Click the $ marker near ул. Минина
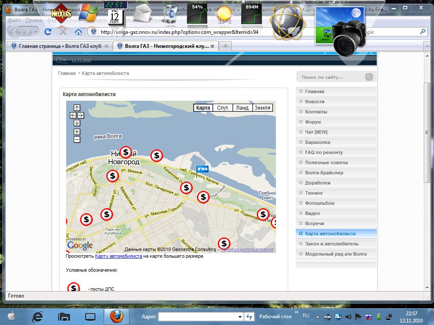This screenshot has width=434, height=325. point(112,176)
